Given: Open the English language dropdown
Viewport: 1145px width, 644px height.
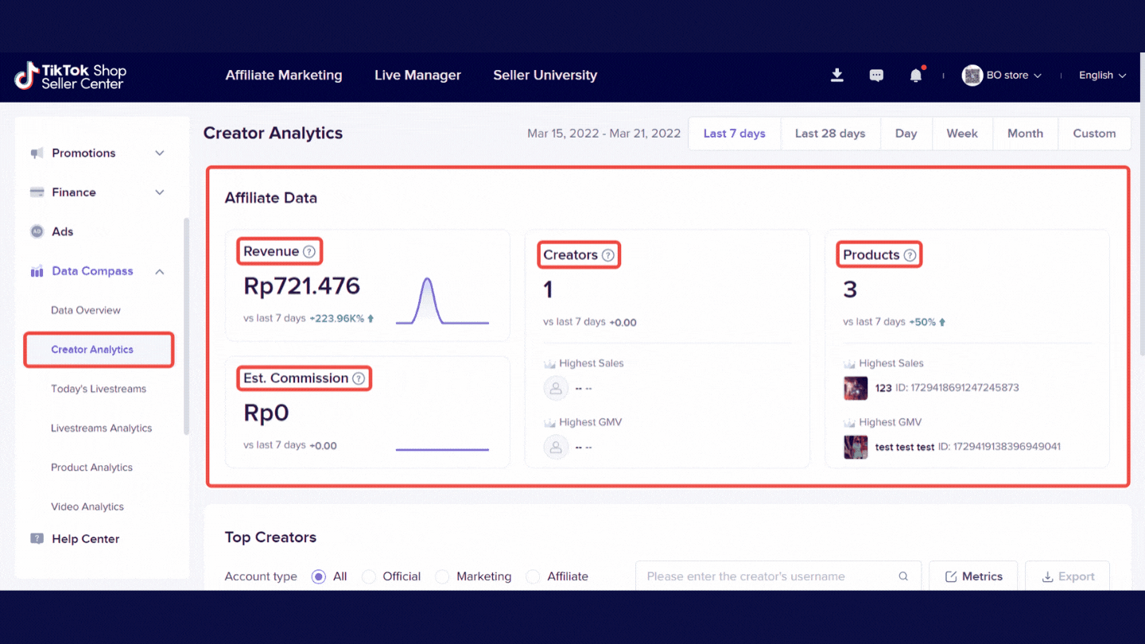Looking at the screenshot, I should 1102,76.
